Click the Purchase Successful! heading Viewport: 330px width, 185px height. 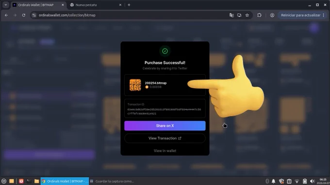click(x=165, y=62)
